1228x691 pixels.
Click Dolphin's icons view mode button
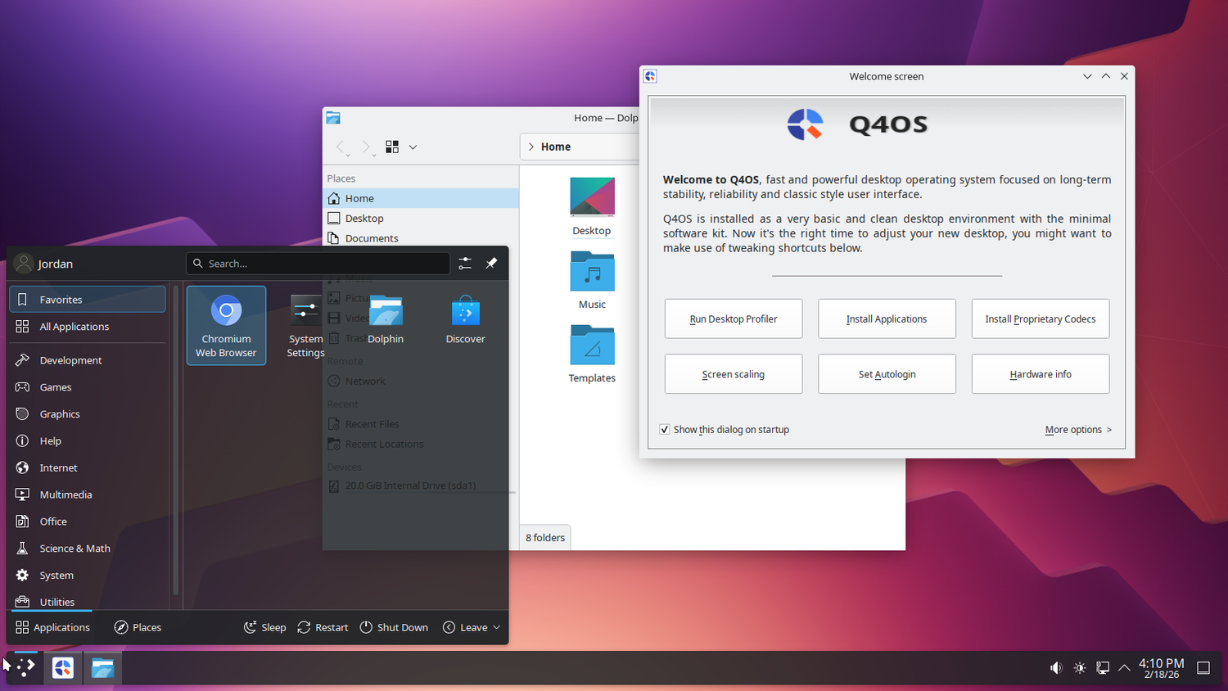pyautogui.click(x=392, y=147)
